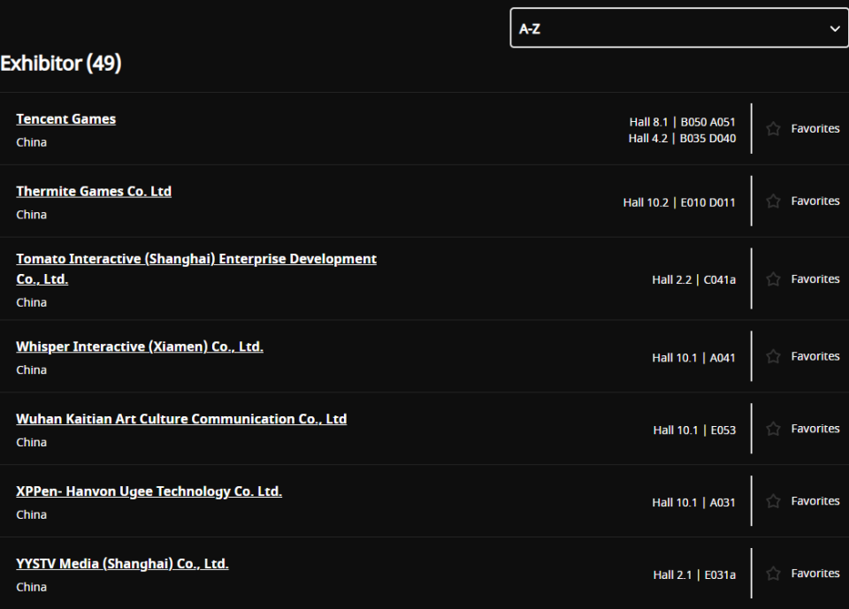Click Favorites label for Wuhan Kaitian

815,429
